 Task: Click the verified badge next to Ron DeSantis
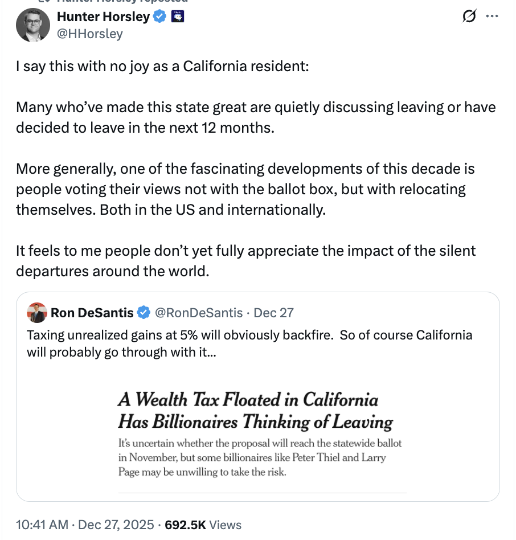(144, 313)
